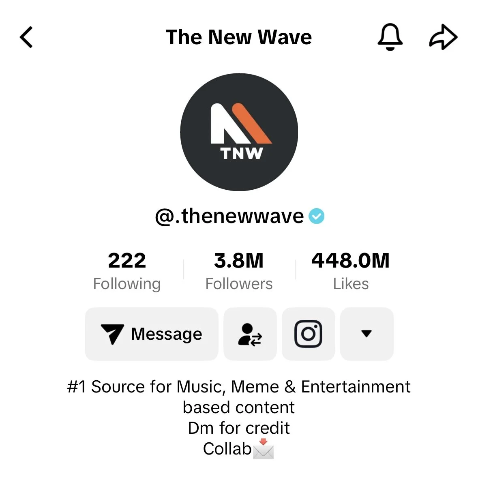478x478 pixels.
Task: Open the notification bell settings
Action: (x=390, y=37)
